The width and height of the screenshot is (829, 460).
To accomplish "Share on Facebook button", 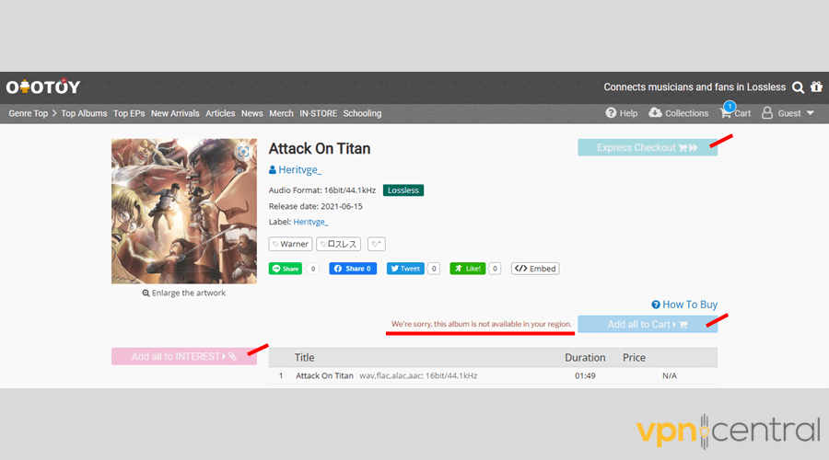I will (x=353, y=269).
